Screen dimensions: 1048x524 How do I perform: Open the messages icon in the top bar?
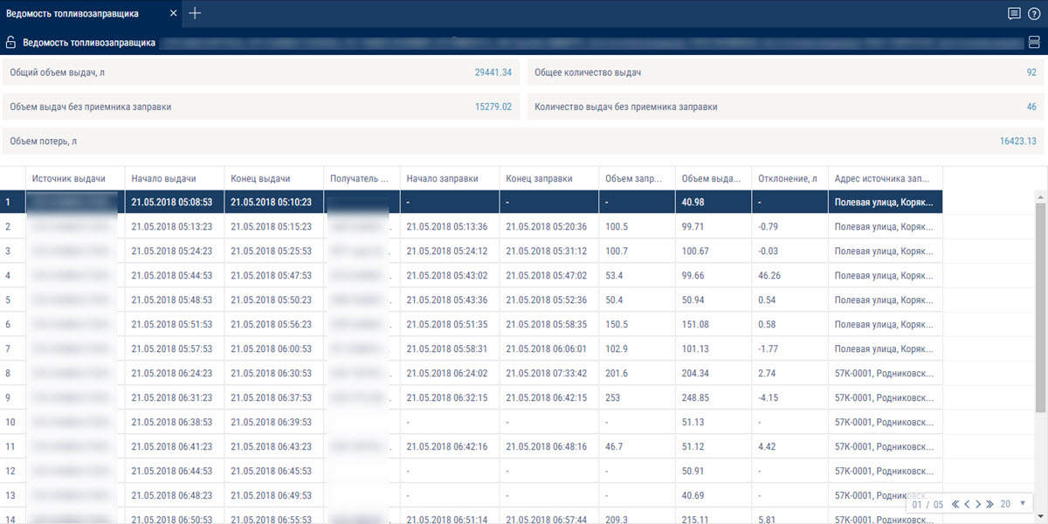1014,13
